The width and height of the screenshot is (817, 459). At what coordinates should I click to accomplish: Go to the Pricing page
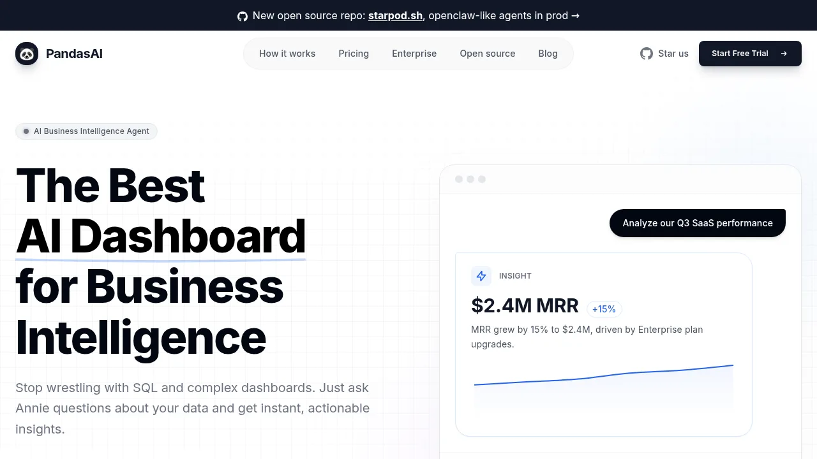(354, 54)
